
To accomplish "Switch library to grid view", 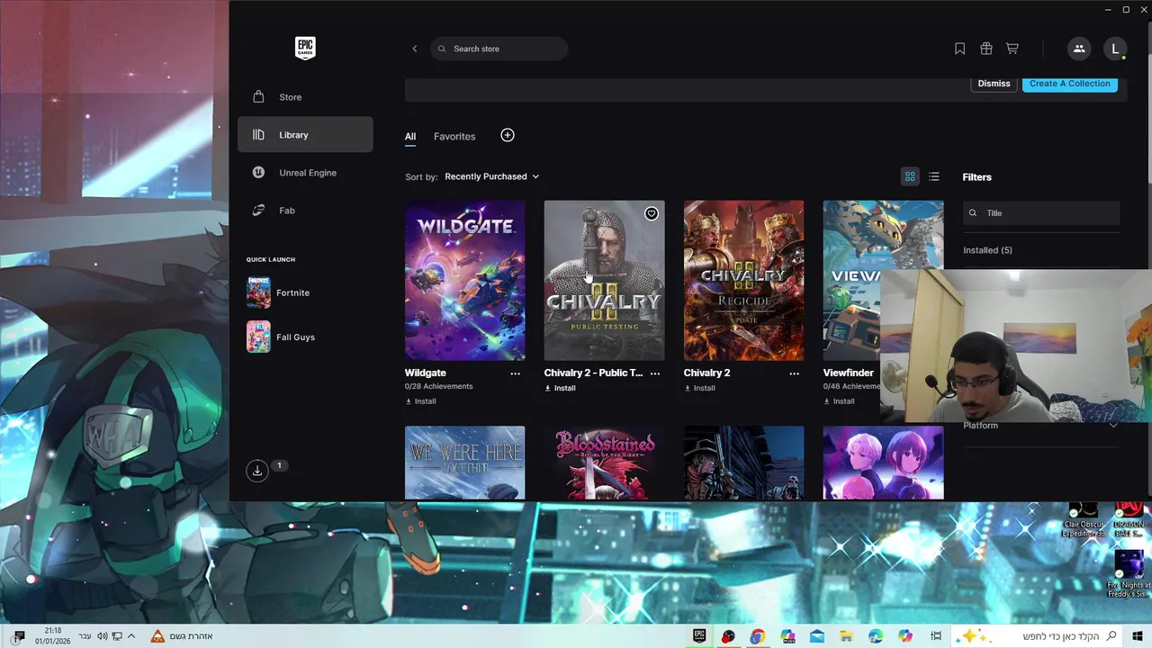I will (910, 176).
